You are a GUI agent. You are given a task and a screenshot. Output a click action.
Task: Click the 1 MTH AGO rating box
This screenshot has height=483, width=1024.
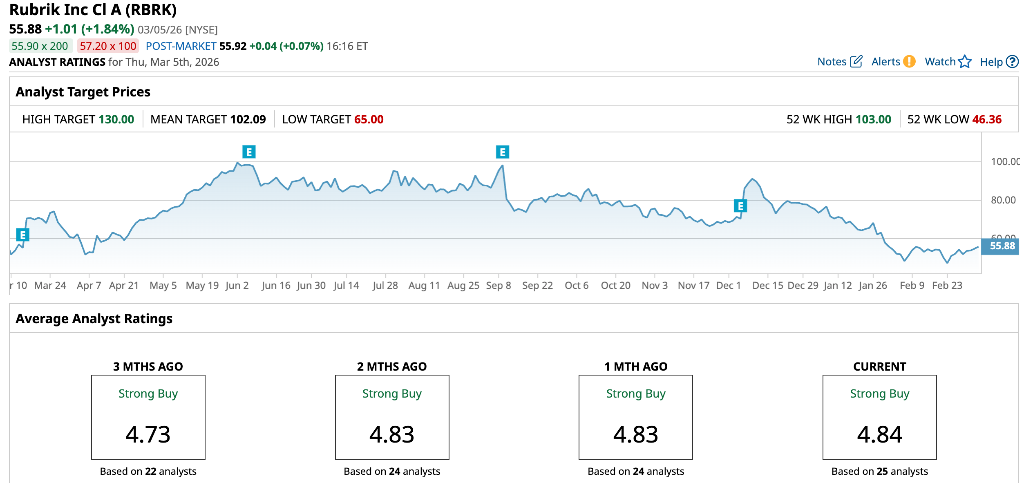tap(635, 417)
